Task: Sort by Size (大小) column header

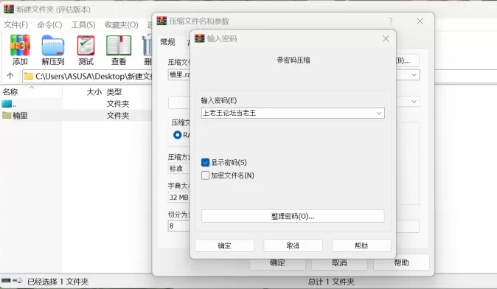Action: [94, 92]
